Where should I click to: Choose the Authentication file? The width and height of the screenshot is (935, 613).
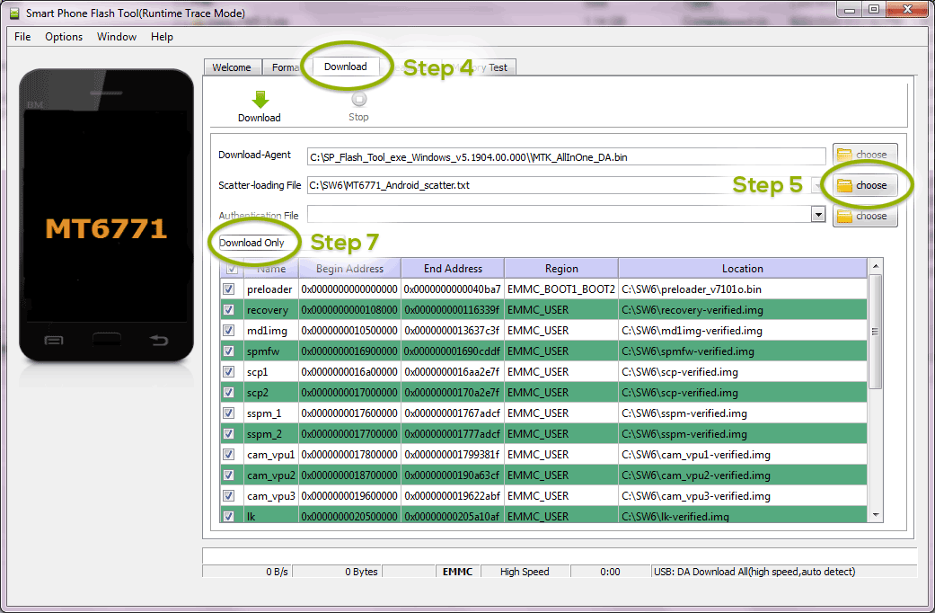pos(865,216)
